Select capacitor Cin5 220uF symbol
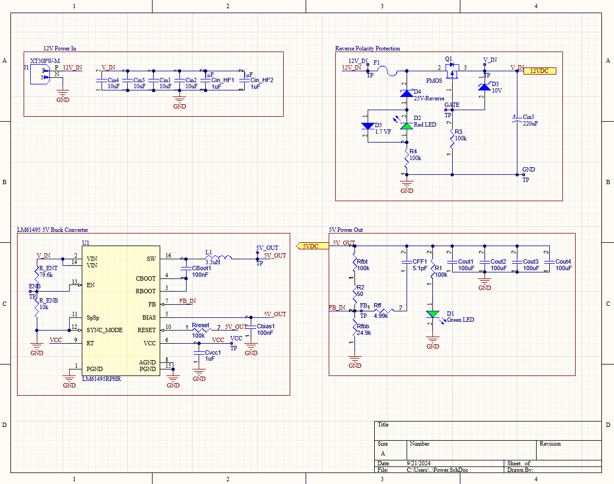 pos(517,119)
